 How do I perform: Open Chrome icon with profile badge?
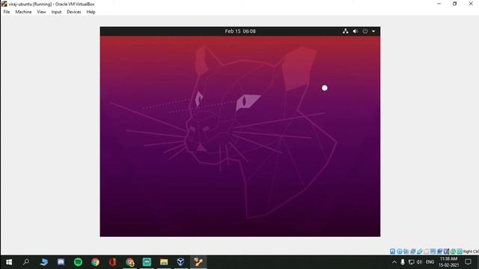point(129,262)
